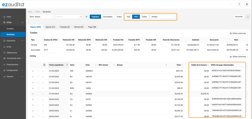Tick the select-all checkbox in table header
This screenshot has height=119, width=252.
(38, 65)
